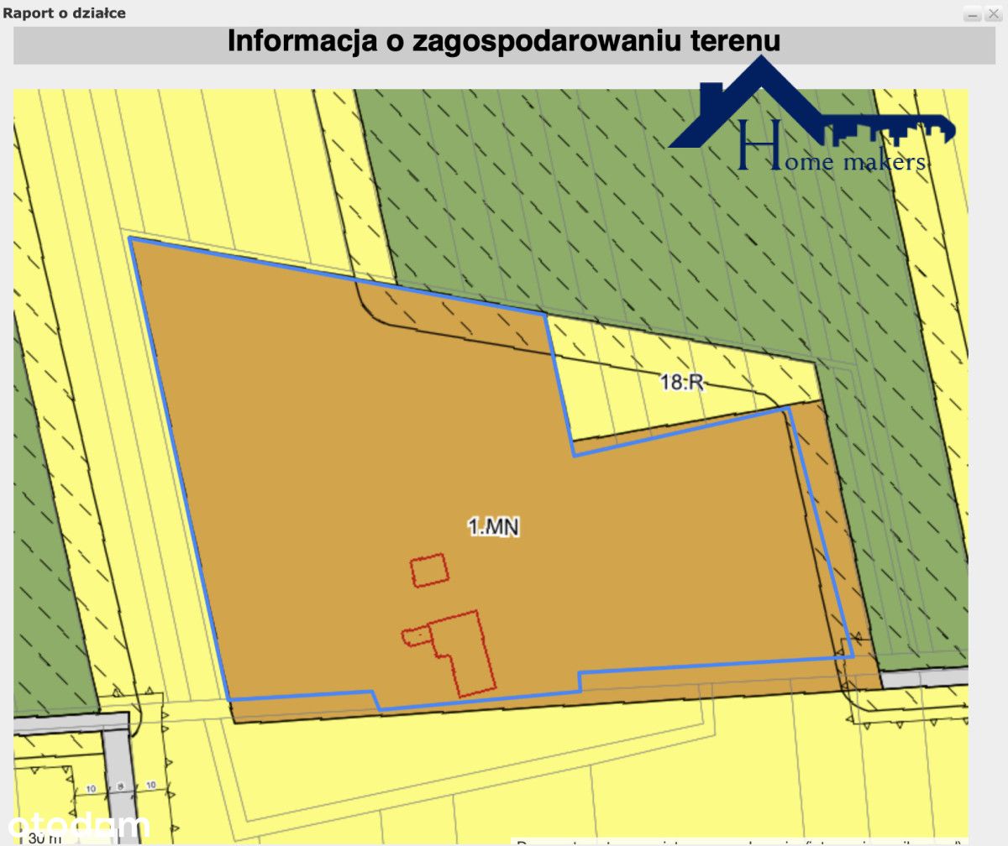Select the large L-shaped red building outline
This screenshot has width=1008, height=846.
coord(461,654)
